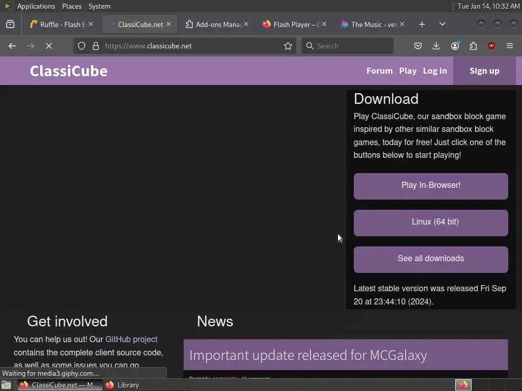This screenshot has width=522, height=391.
Task: Expand the list all tabs chevron
Action: 442,24
